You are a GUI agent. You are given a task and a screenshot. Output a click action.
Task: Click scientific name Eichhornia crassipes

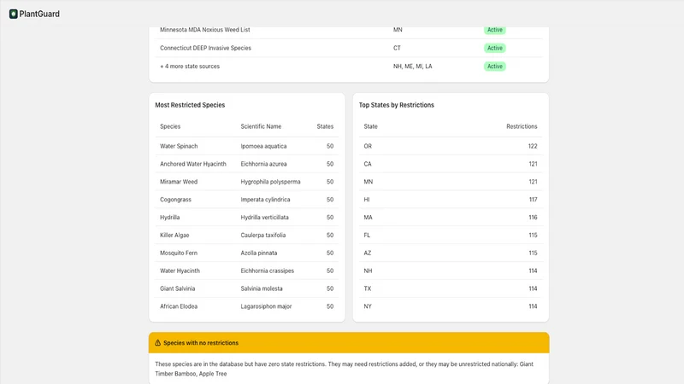(x=268, y=271)
